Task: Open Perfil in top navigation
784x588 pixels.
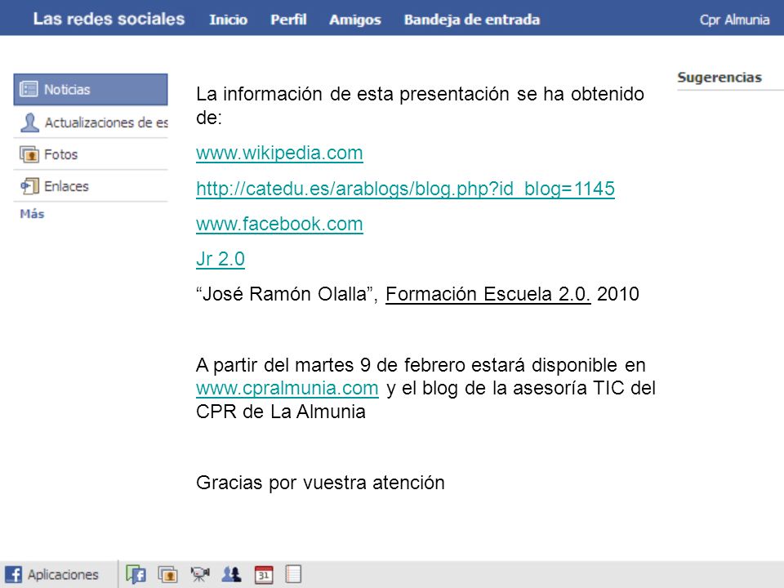Action: (x=288, y=20)
